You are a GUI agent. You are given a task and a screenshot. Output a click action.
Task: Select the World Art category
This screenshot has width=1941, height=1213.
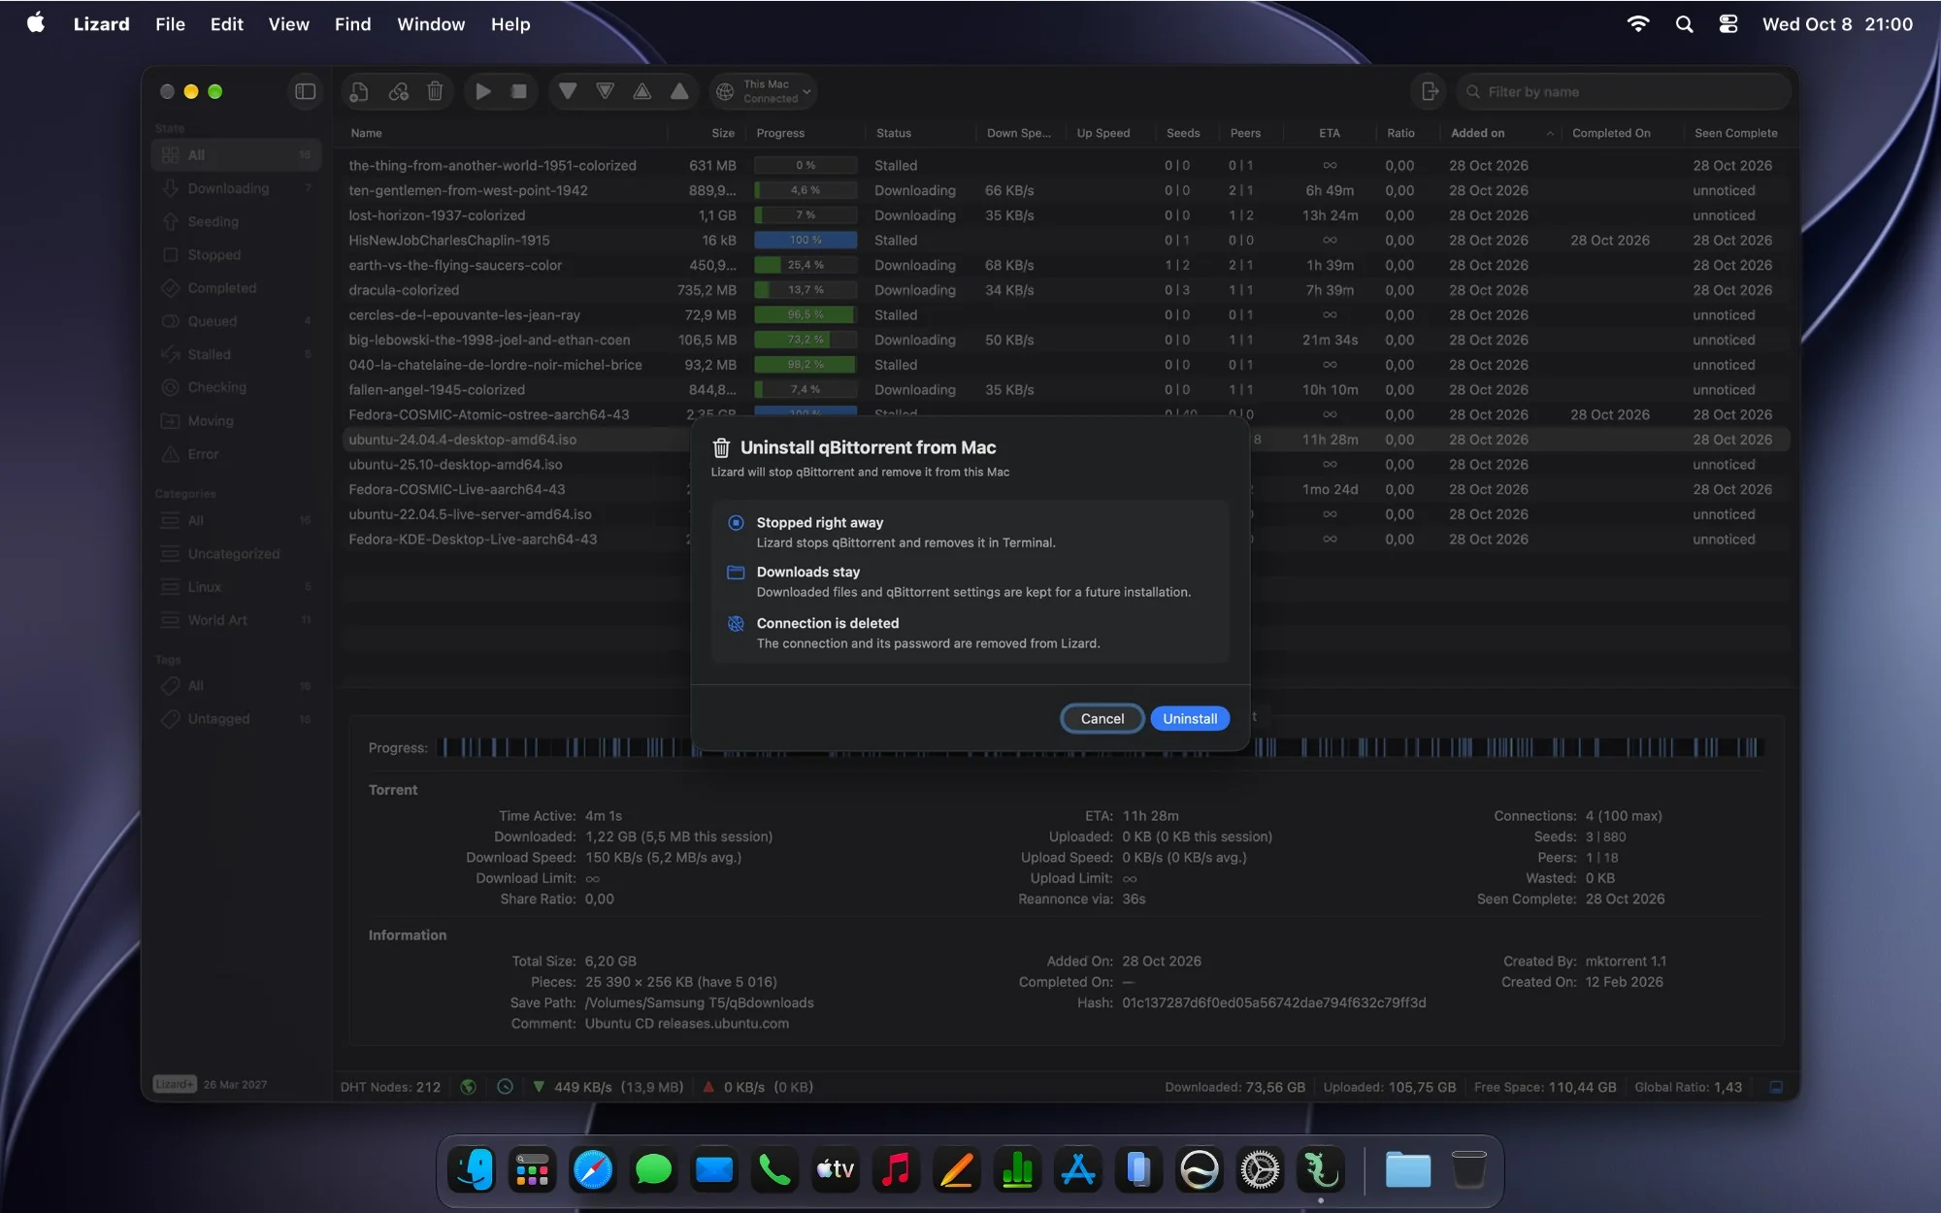click(x=236, y=620)
